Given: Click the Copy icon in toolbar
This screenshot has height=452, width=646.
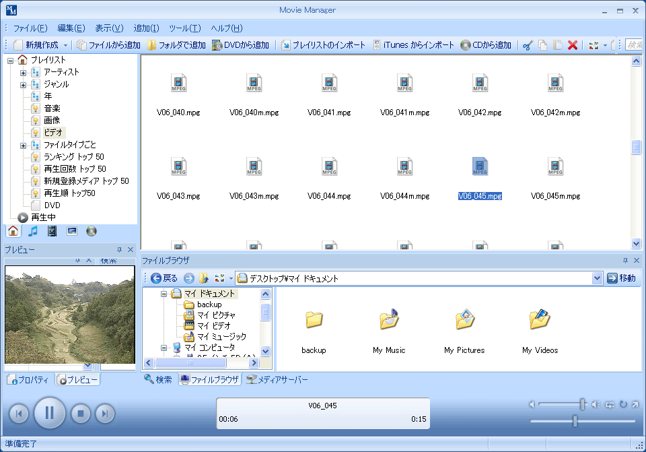Looking at the screenshot, I should point(543,45).
